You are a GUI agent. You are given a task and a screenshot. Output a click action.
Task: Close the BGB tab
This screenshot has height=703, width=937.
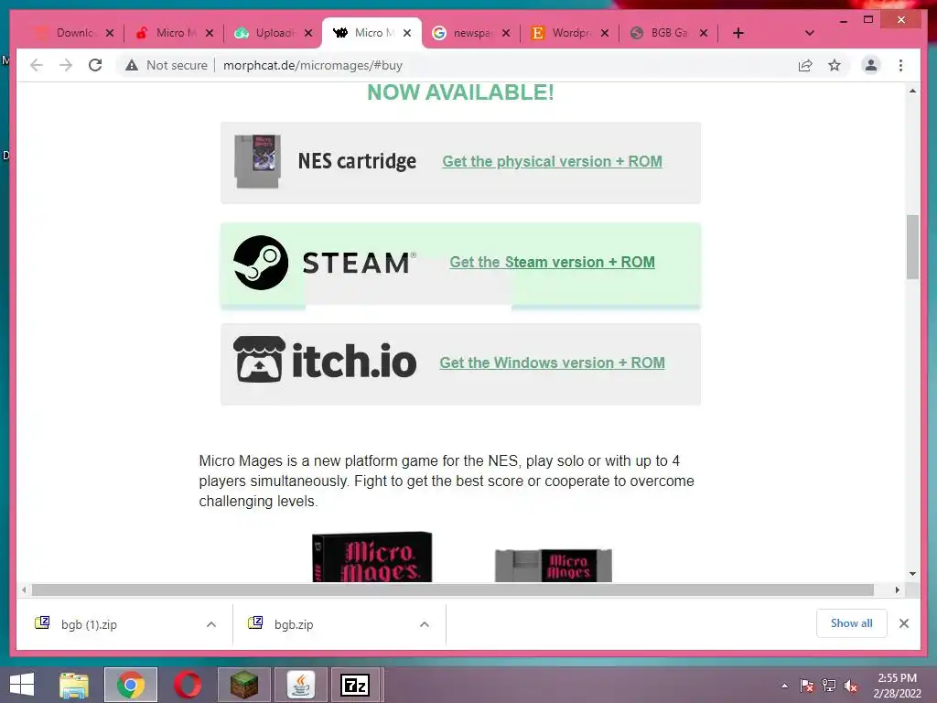(x=704, y=33)
